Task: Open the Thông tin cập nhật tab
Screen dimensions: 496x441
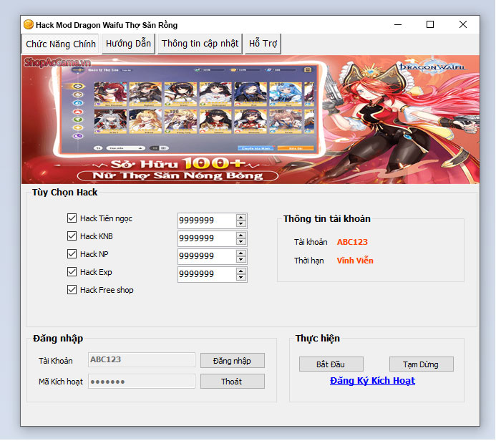Action: (x=200, y=44)
